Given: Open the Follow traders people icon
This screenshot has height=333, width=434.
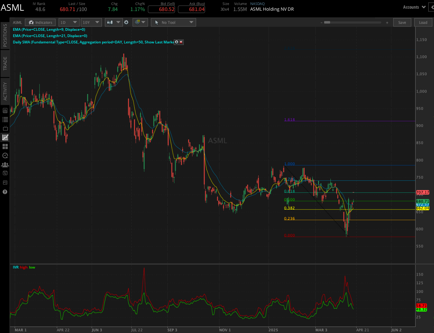Looking at the screenshot, I should [x=5, y=165].
